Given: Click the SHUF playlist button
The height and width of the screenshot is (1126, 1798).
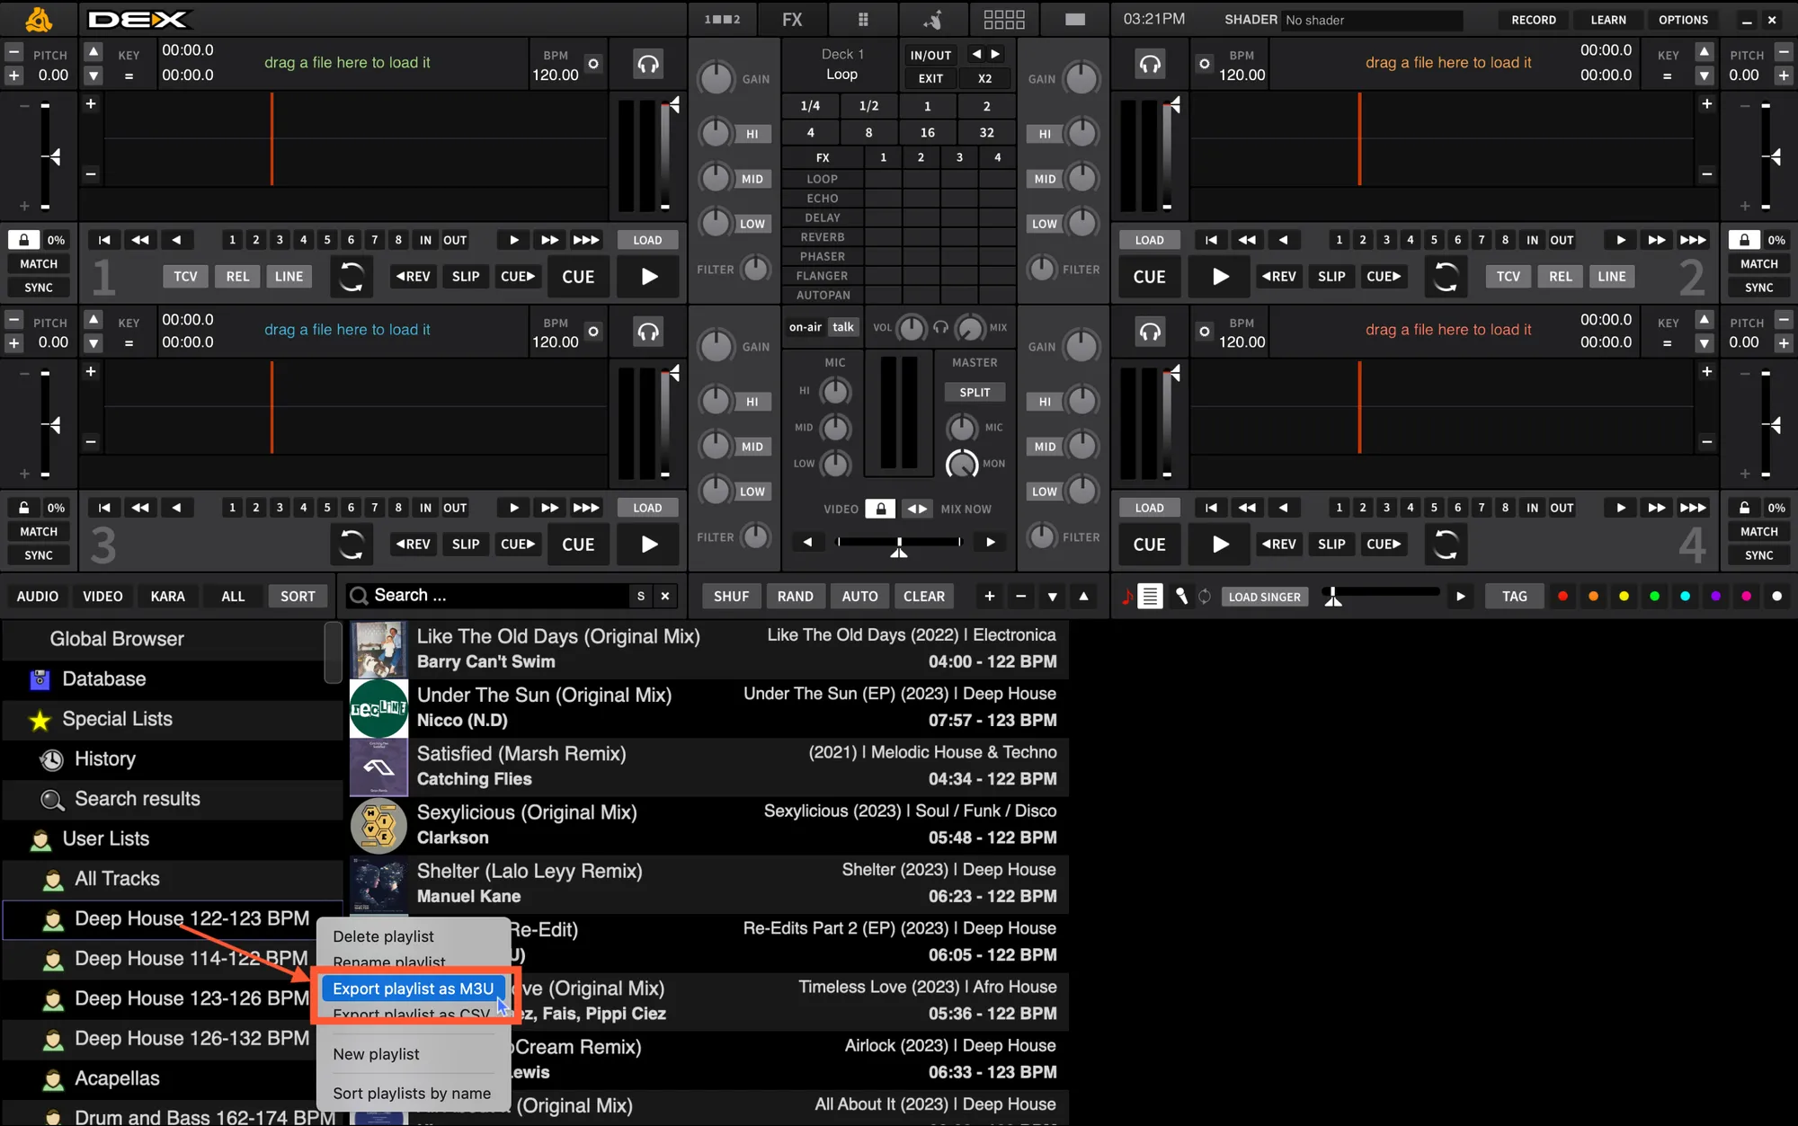Looking at the screenshot, I should tap(731, 596).
